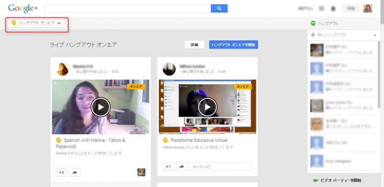The width and height of the screenshot is (384, 187).
Task: Click small commenter avatar on Marina's post
Action: [x=141, y=172]
